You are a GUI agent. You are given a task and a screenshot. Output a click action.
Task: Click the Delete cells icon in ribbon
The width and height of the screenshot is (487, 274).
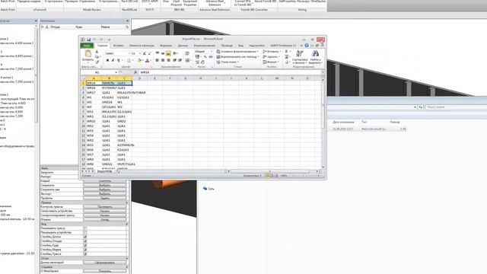coord(265,57)
